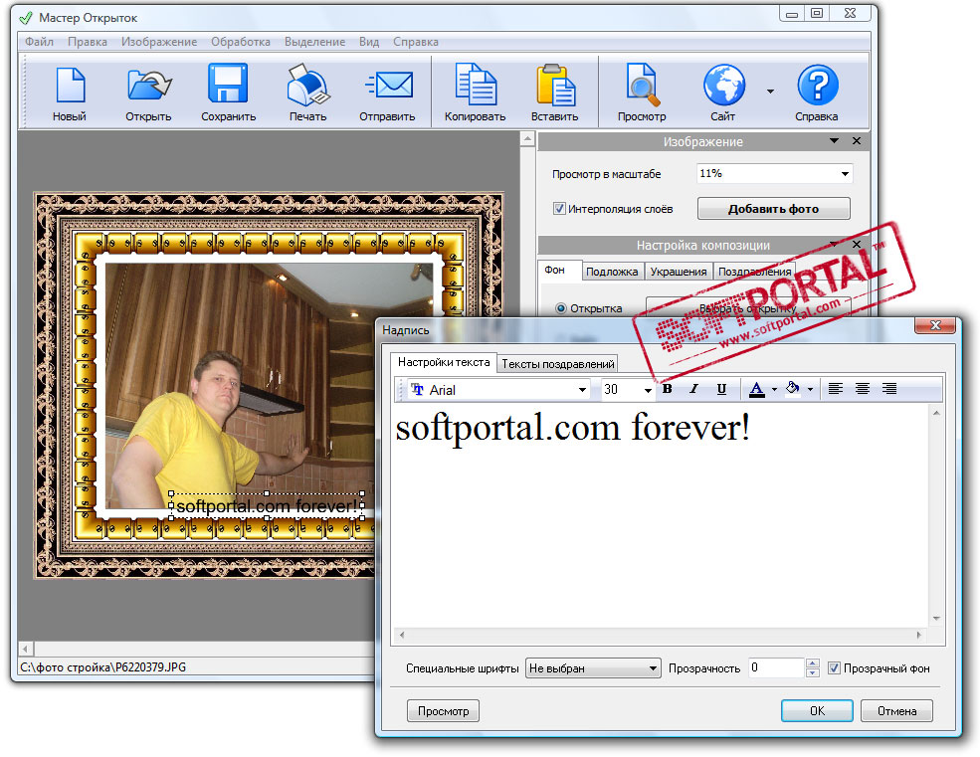Switch to the Фон tab

[x=560, y=270]
